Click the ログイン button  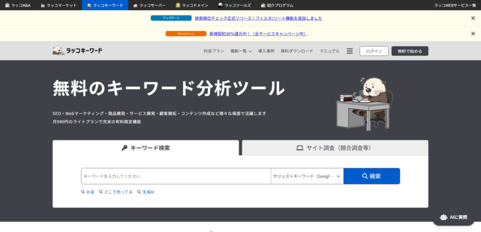pyautogui.click(x=374, y=51)
